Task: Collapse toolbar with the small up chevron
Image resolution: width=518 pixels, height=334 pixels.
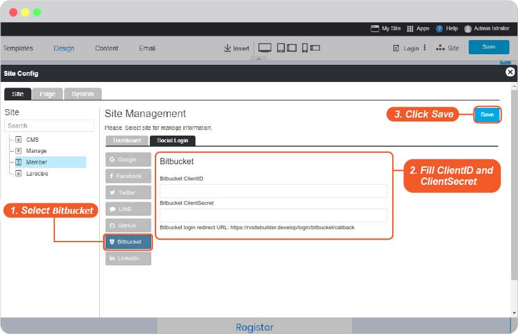Action: 258,59
